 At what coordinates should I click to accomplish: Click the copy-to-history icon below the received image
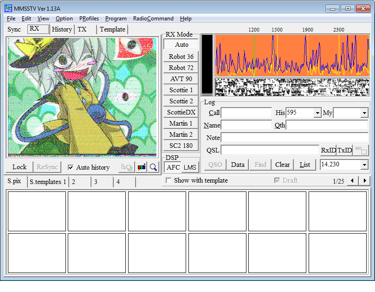pos(127,167)
